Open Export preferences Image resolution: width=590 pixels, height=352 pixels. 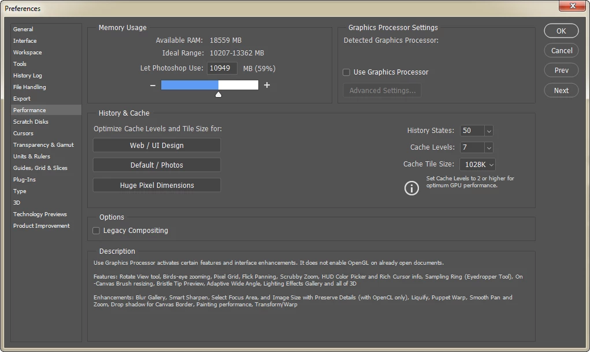pos(46,99)
